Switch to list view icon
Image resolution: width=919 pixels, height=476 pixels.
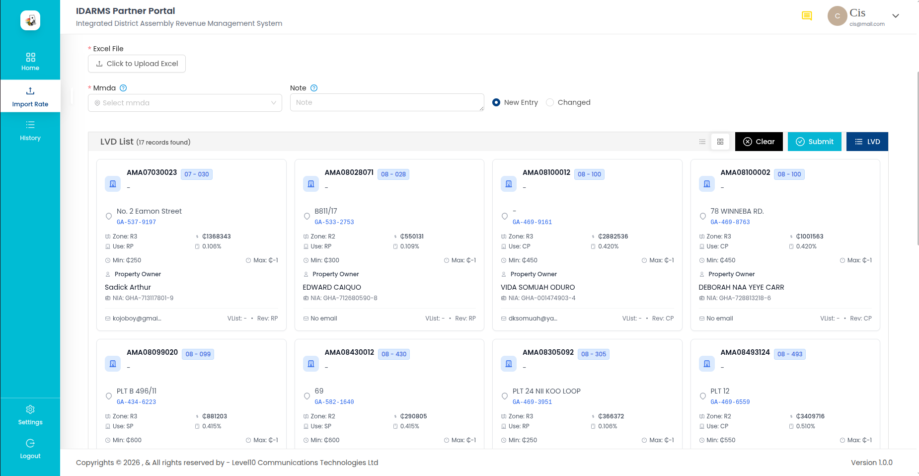click(x=702, y=142)
